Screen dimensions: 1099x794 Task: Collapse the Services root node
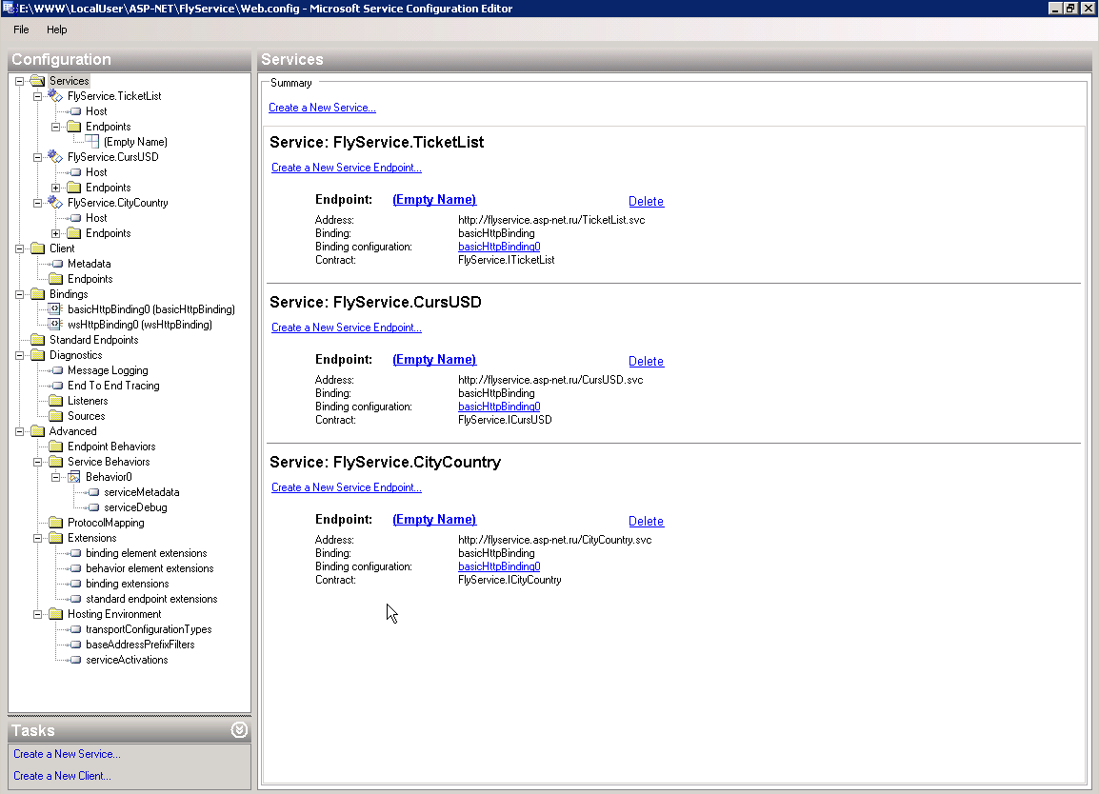pos(20,81)
